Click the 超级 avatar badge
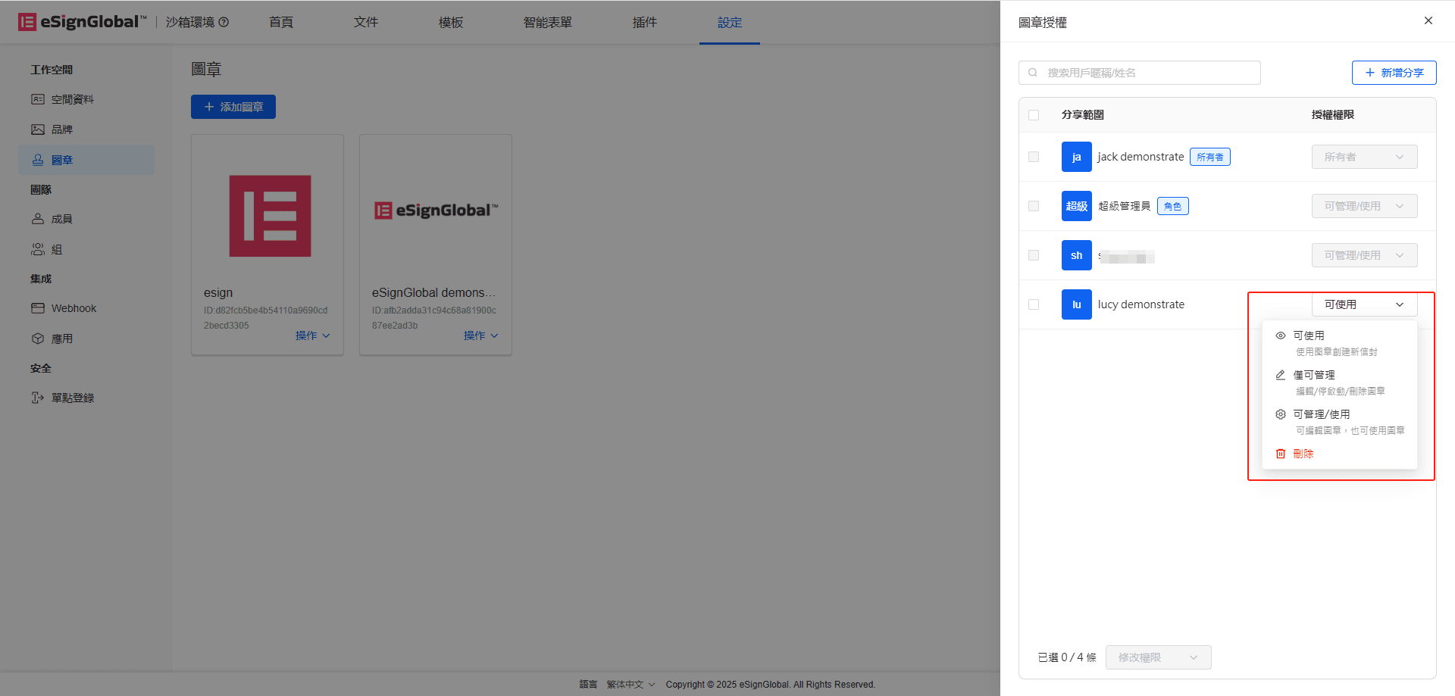Screen dimensions: 1455x696 (x=1076, y=206)
